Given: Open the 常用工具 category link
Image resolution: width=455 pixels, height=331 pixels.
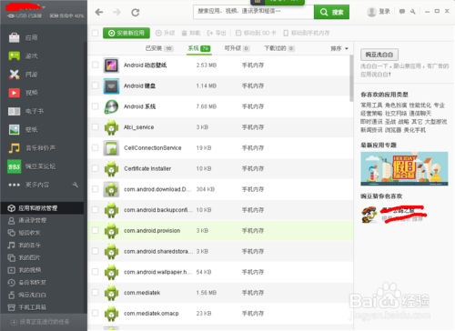Looking at the screenshot, I should [x=371, y=105].
